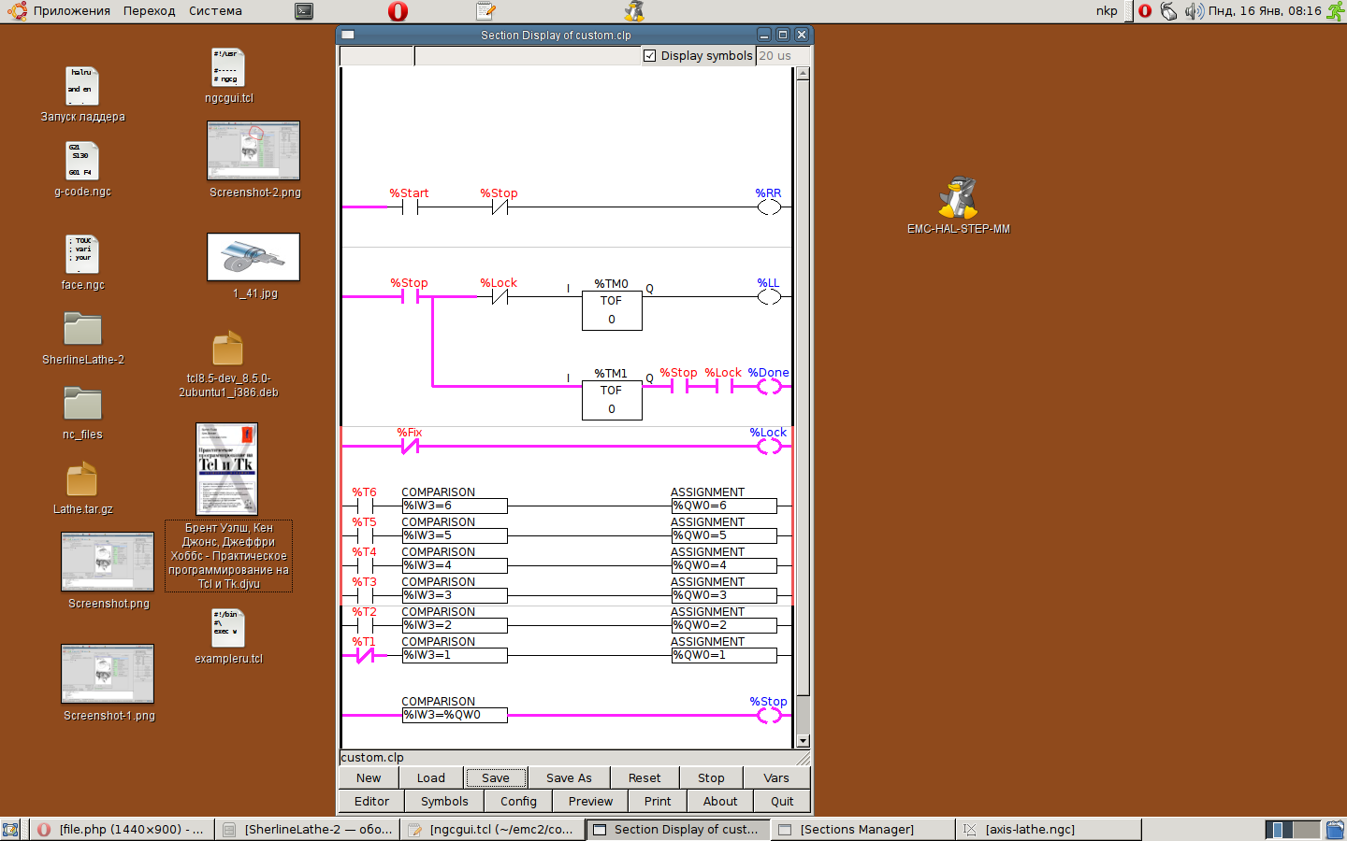Open the Vars window button
The height and width of the screenshot is (841, 1347).
pos(775,777)
